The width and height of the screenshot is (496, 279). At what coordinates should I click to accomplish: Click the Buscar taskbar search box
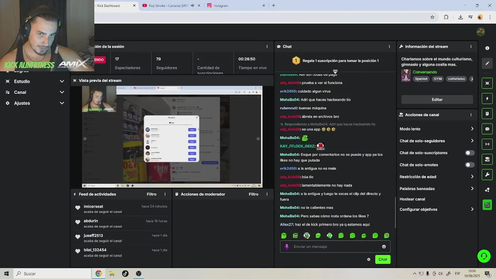tap(52, 274)
